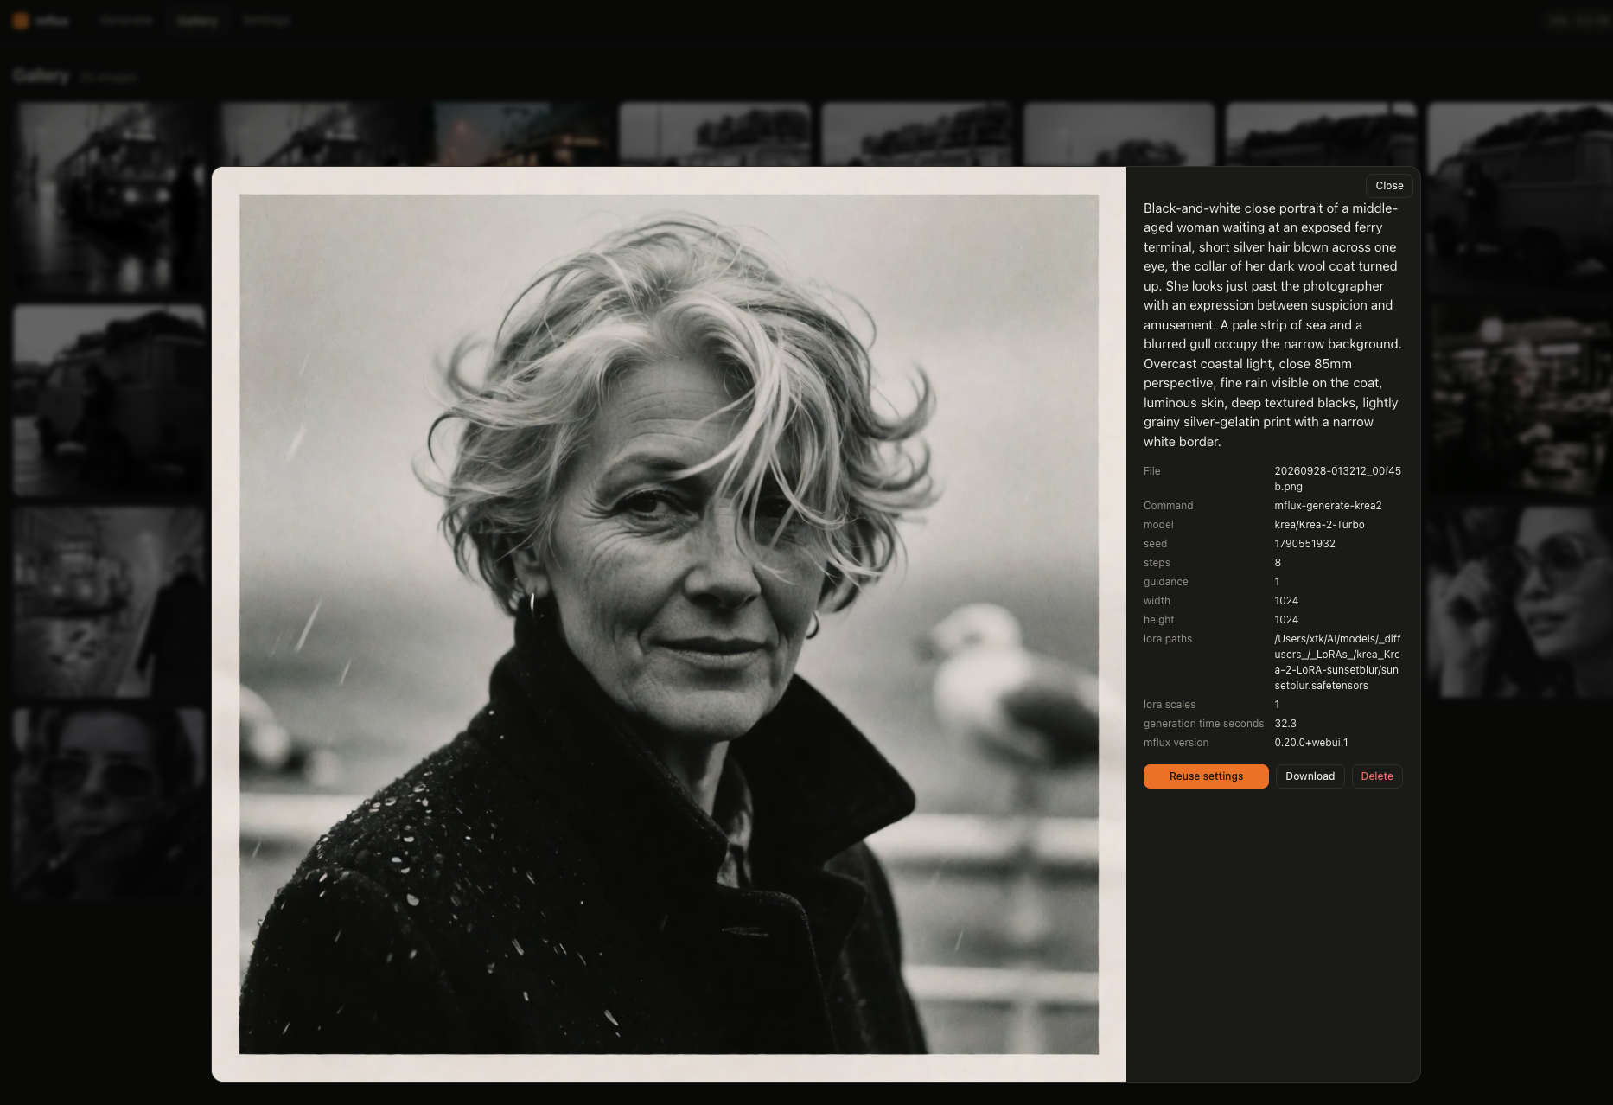Close the image detail dialog
The width and height of the screenshot is (1613, 1105).
click(x=1389, y=186)
